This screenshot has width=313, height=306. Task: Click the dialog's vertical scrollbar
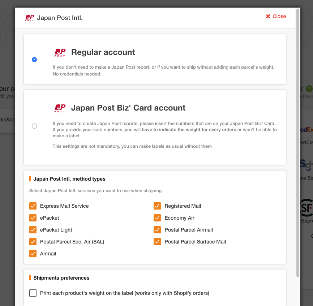[298, 143]
